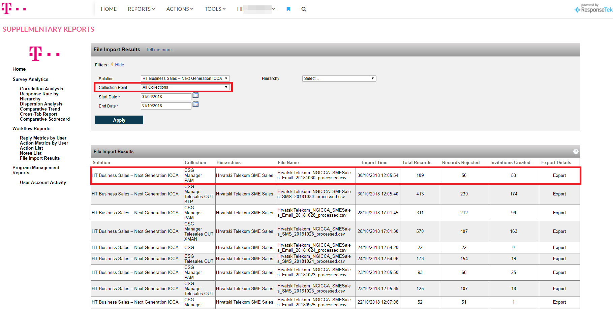Expand the Solution dropdown
The height and width of the screenshot is (309, 613).
pos(185,79)
